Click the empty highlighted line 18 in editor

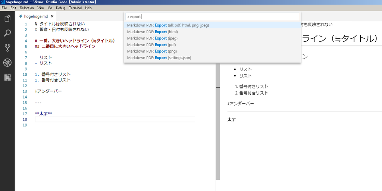(x=115, y=119)
